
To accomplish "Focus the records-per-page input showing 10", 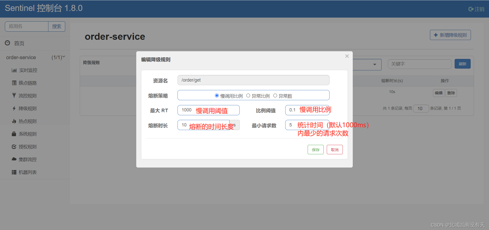I will [421, 109].
